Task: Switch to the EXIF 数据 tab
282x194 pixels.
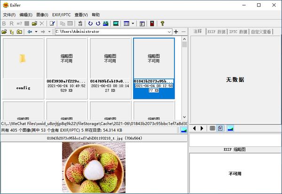Action: pyautogui.click(x=216, y=32)
